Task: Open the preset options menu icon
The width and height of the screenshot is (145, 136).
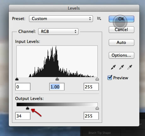Action: click(x=99, y=18)
